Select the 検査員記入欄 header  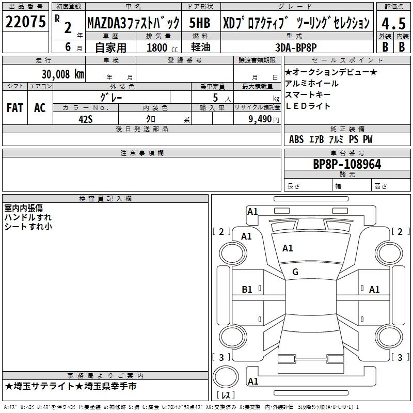(x=105, y=199)
